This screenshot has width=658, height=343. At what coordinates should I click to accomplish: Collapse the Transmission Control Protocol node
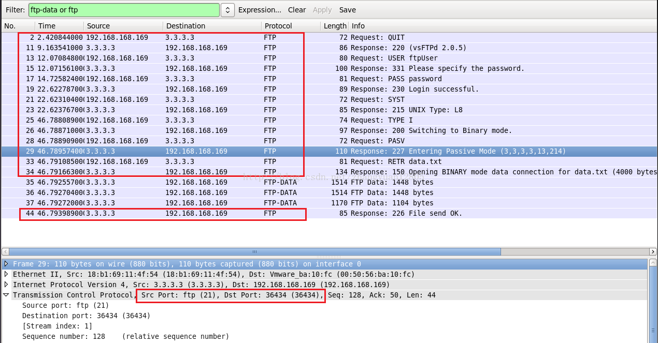pyautogui.click(x=6, y=295)
